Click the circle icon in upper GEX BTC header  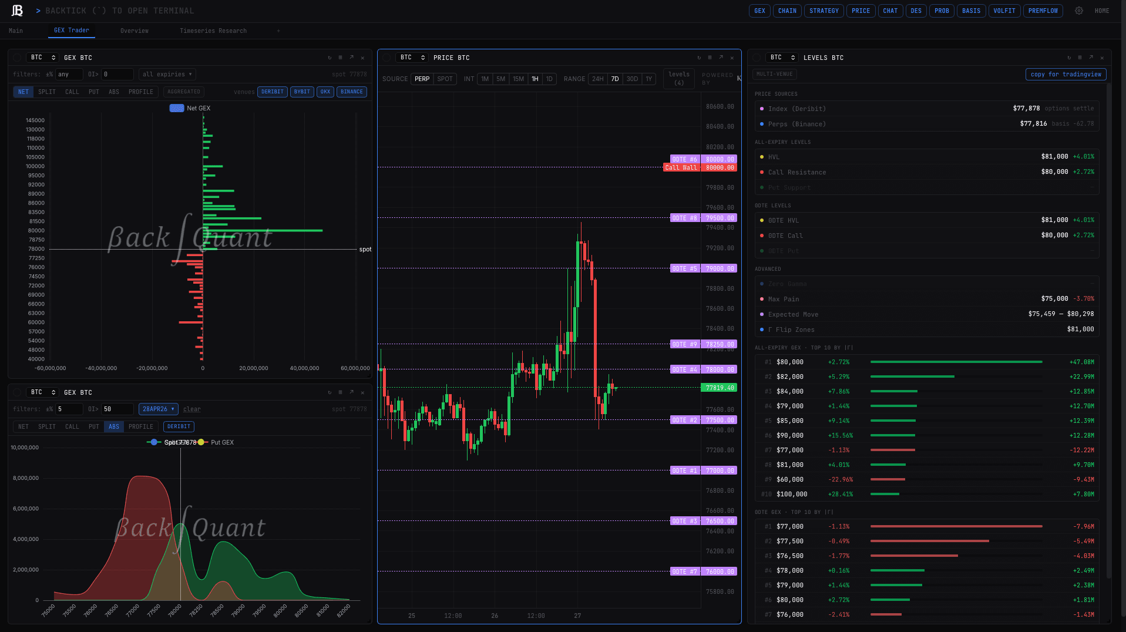point(17,58)
